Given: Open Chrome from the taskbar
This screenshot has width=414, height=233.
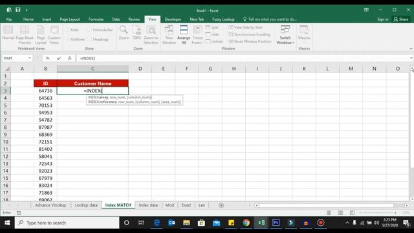Looking at the screenshot, I should click(246, 223).
